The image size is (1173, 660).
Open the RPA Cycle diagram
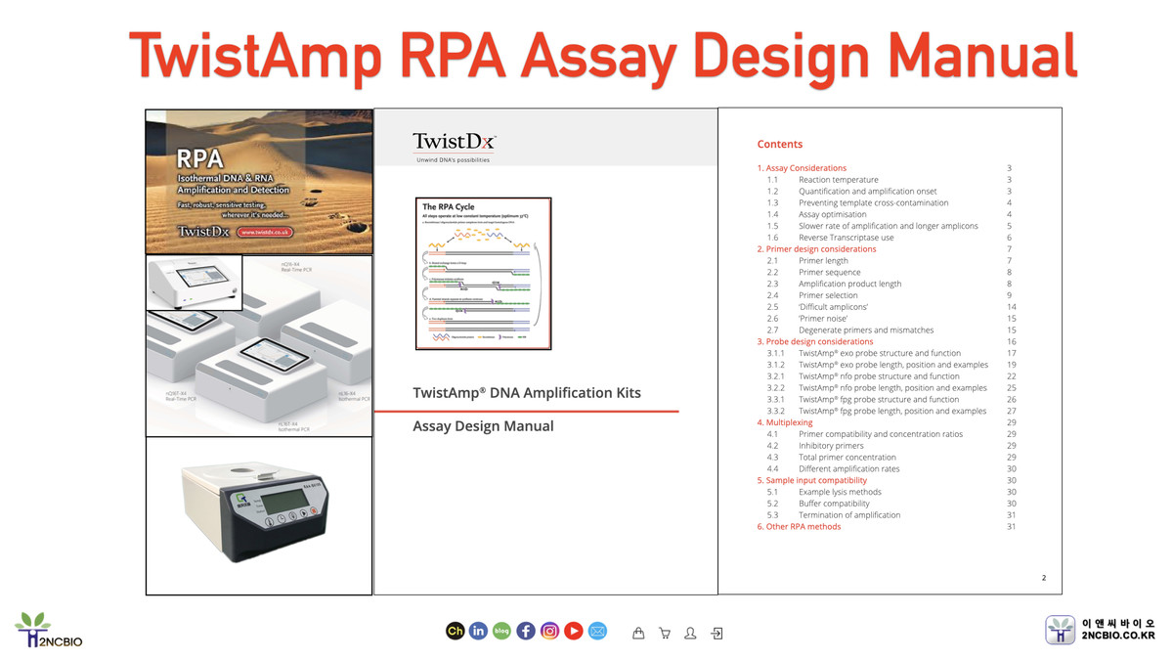(x=483, y=272)
